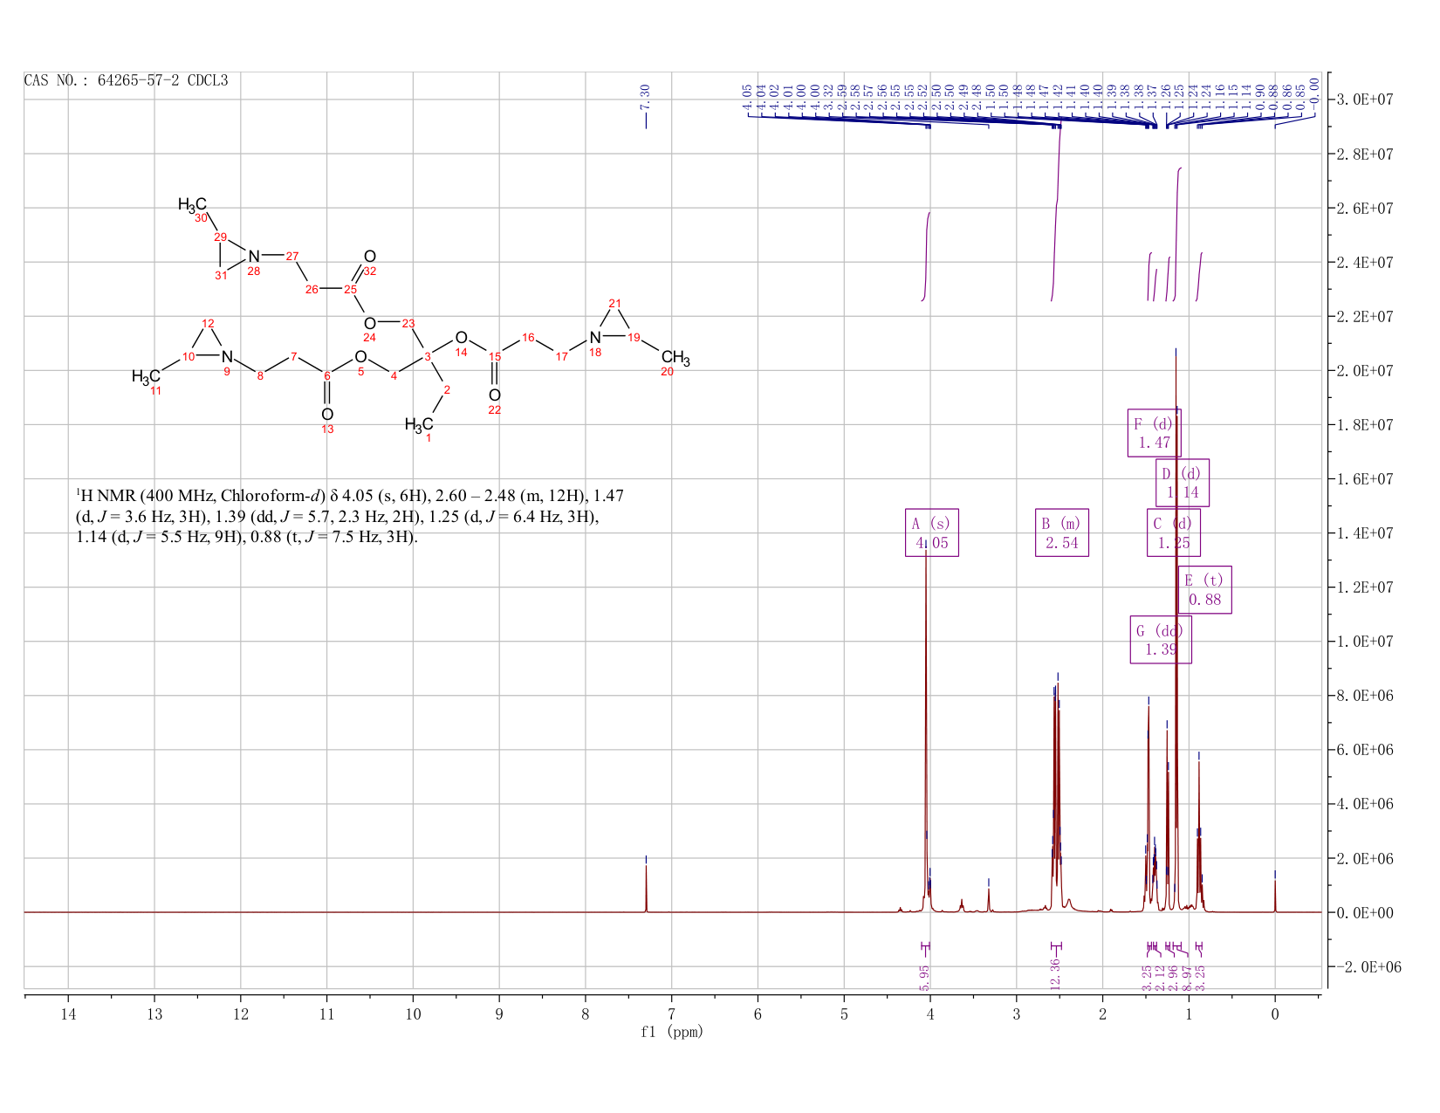Click y-axis value 6.0E+06

point(1364,750)
